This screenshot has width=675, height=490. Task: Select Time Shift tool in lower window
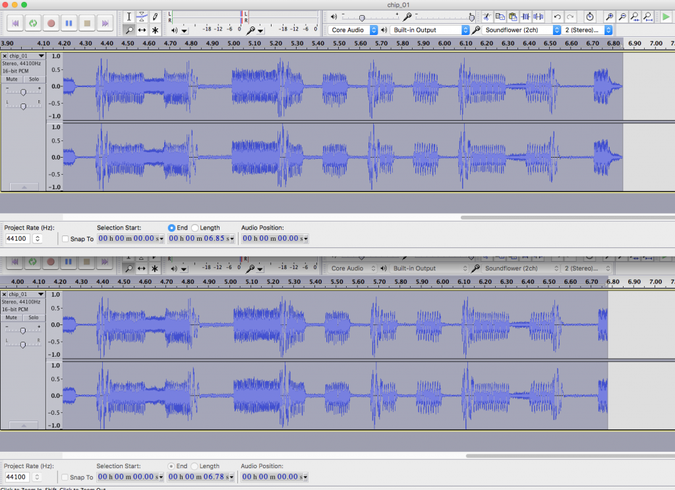tap(141, 268)
